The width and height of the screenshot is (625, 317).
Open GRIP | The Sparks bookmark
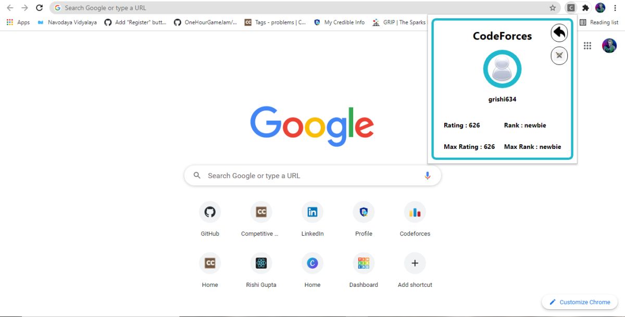[x=399, y=22]
